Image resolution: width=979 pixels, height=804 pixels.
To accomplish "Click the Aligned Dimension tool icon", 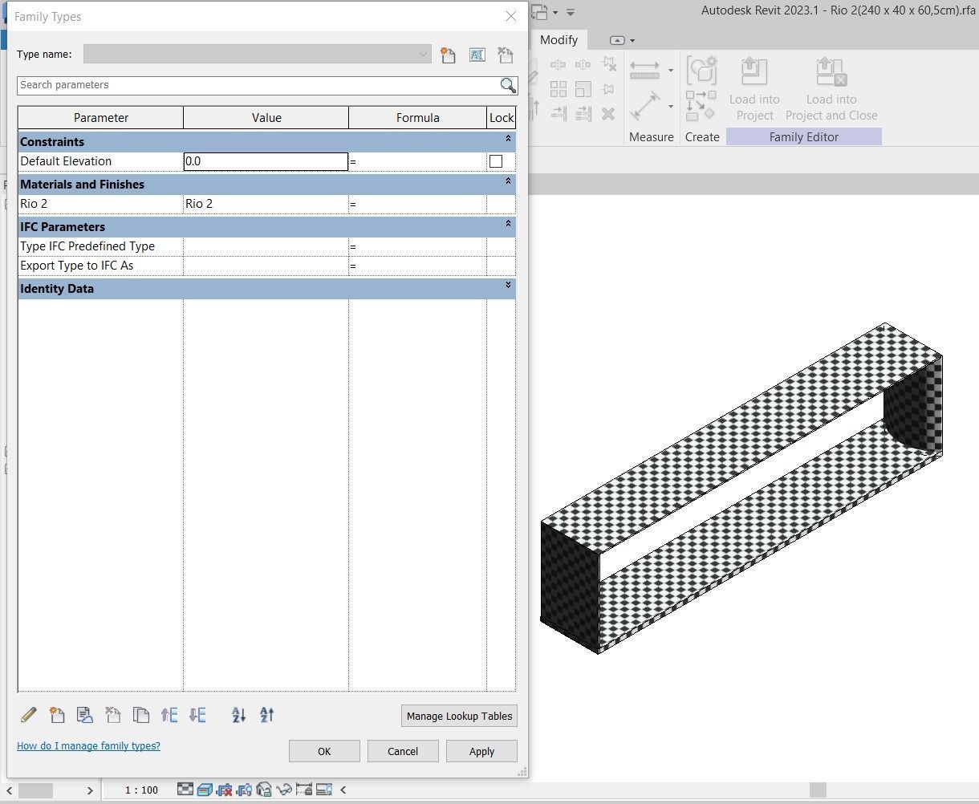I will coord(644,106).
